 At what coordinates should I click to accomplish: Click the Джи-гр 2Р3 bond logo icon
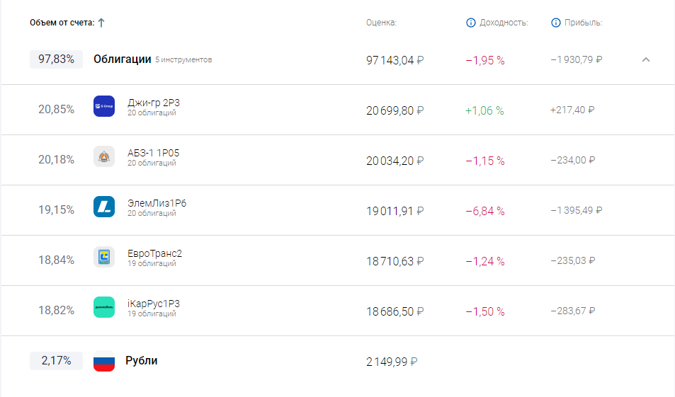[104, 106]
